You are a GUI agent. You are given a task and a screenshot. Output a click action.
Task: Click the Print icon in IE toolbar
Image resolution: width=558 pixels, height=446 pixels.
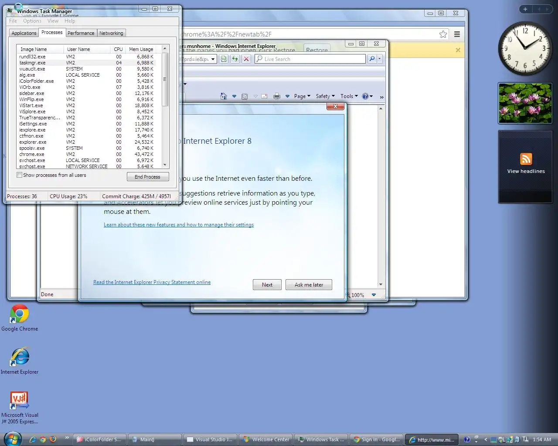pos(277,96)
